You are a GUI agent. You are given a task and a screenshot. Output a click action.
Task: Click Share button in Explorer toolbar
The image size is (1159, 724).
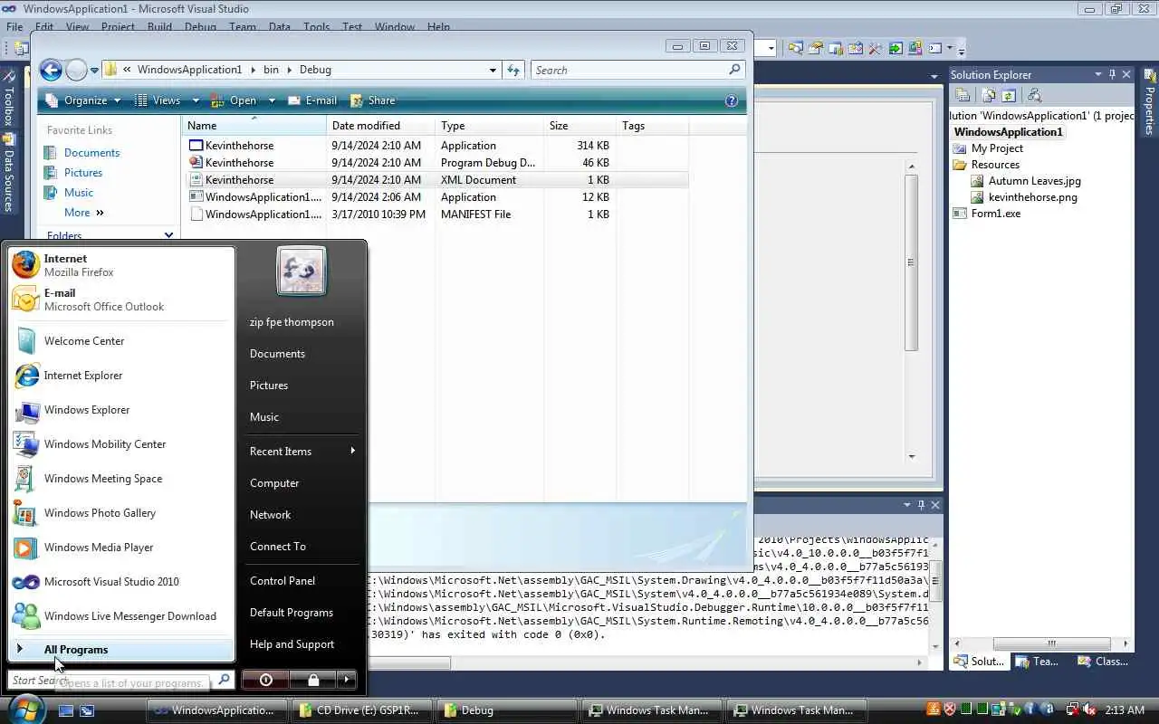tap(373, 100)
